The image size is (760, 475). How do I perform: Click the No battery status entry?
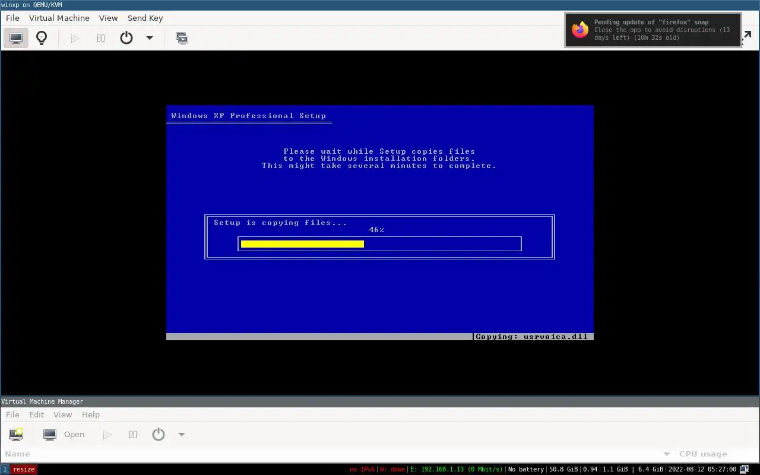(x=526, y=469)
